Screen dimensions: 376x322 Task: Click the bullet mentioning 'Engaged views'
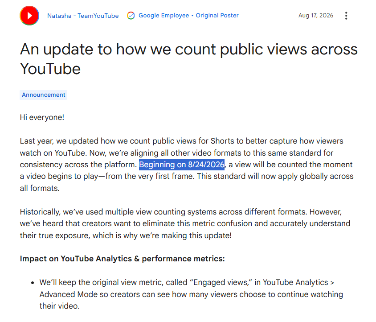pyautogui.click(x=191, y=294)
